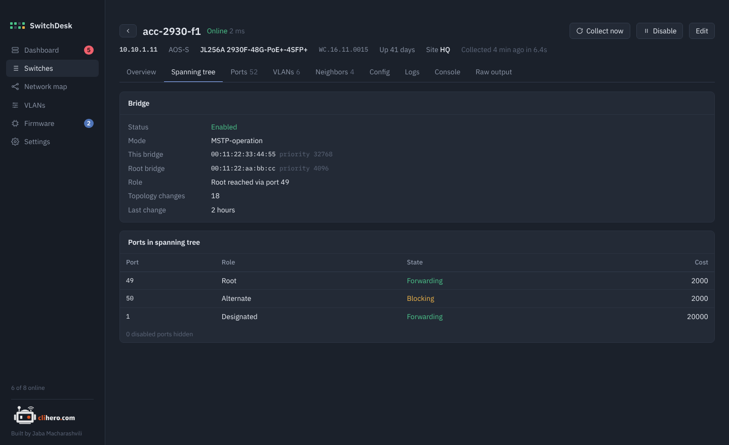Click the clihero.com robot logo
Screen dimensions: 729x445
pos(25,416)
